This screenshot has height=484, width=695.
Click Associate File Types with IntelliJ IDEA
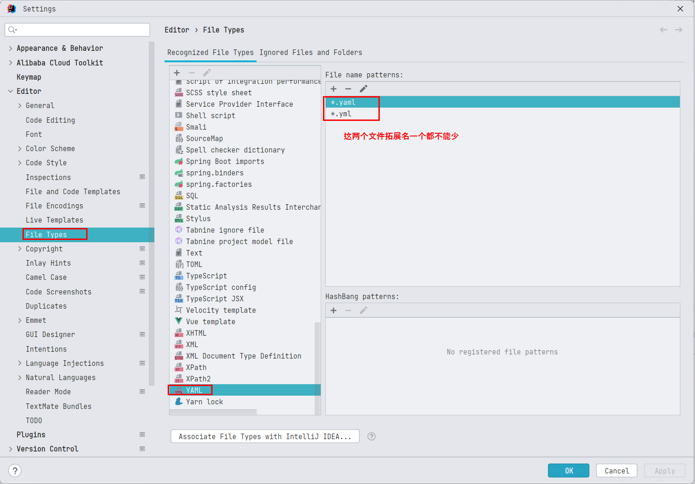pyautogui.click(x=265, y=436)
